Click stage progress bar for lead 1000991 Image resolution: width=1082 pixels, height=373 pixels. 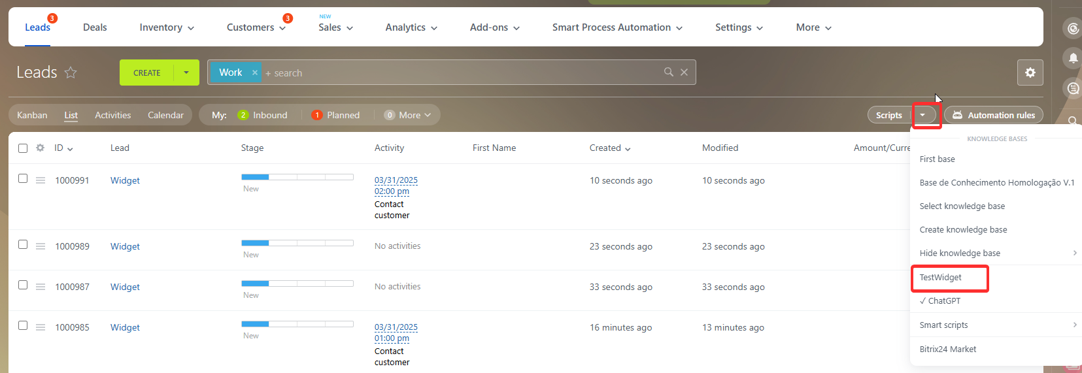tap(297, 177)
